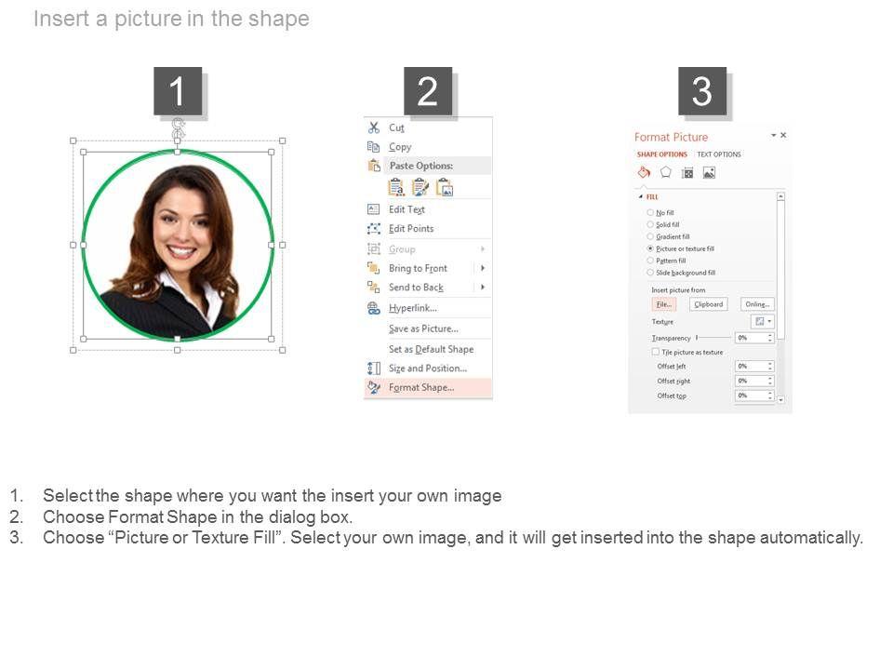
Task: Switch to the Shape Options tab
Action: (x=661, y=154)
